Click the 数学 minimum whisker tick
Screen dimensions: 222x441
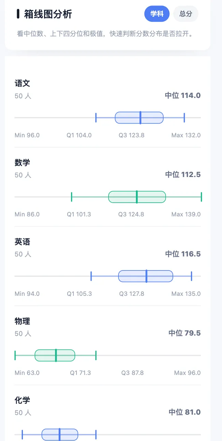pyautogui.click(x=71, y=197)
